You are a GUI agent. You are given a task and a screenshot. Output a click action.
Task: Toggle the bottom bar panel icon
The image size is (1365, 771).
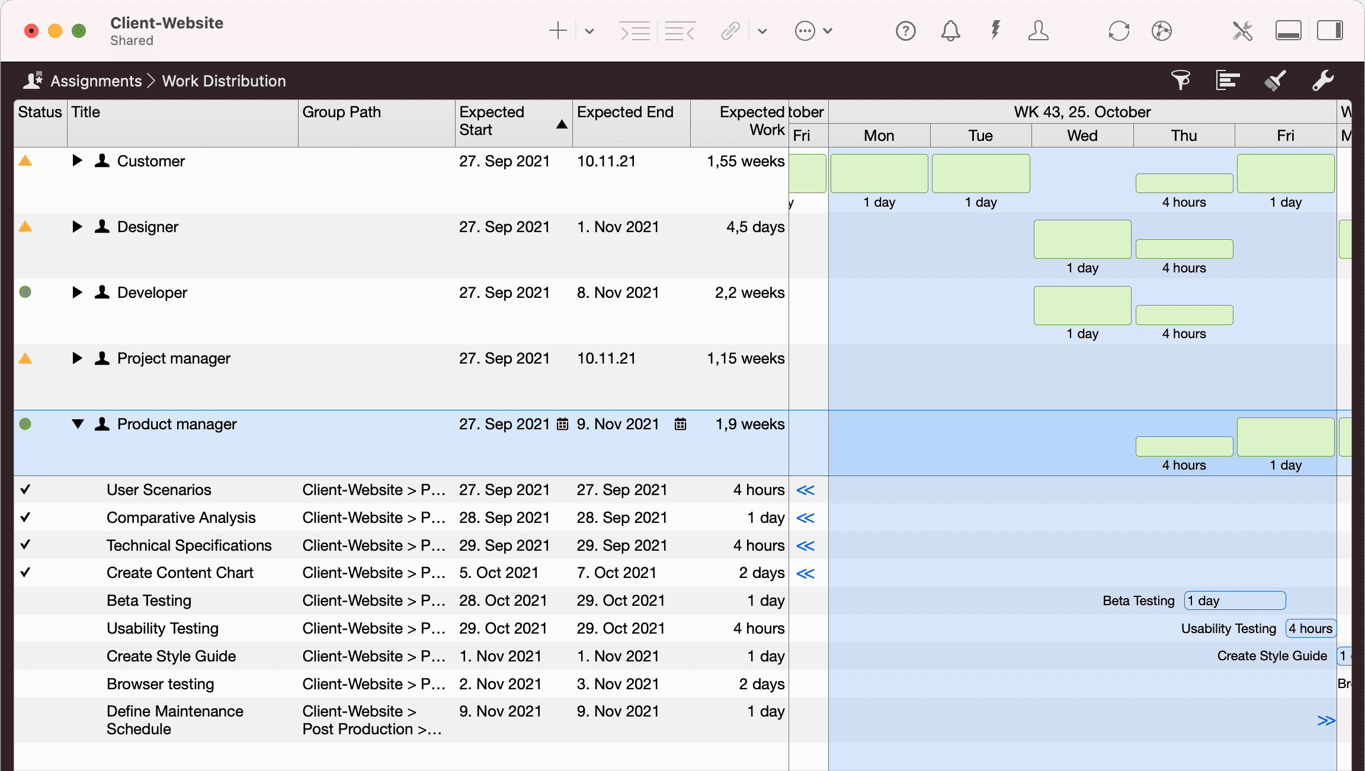coord(1289,31)
